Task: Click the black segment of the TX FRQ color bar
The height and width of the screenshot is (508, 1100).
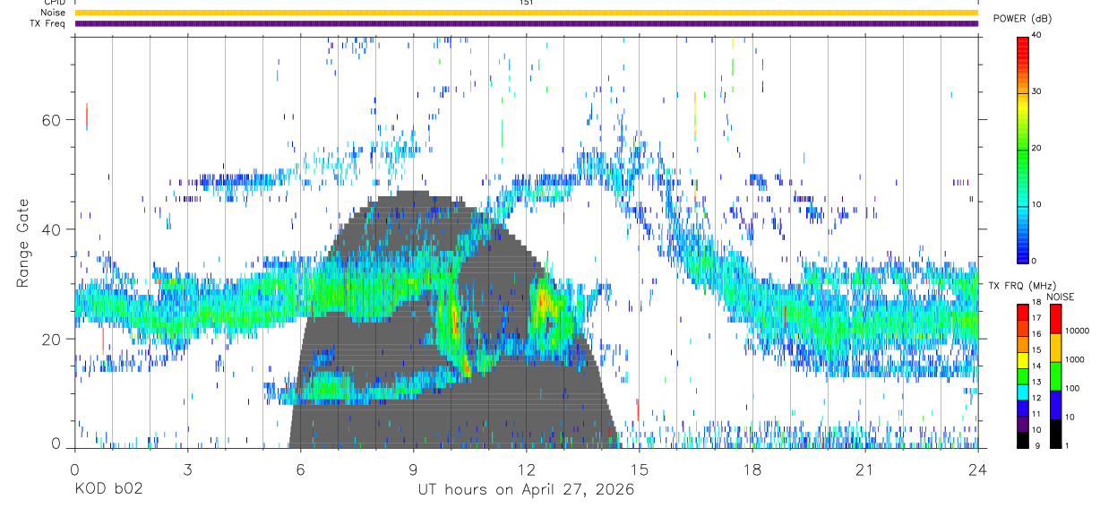Action: (1023, 438)
